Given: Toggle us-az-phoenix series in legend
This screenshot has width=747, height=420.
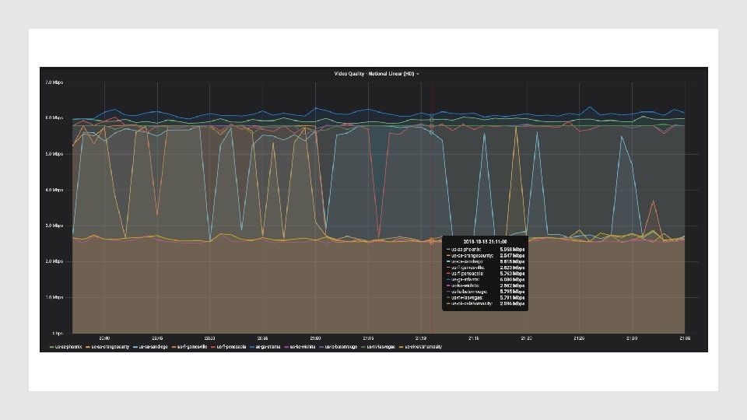Looking at the screenshot, I should click(68, 347).
